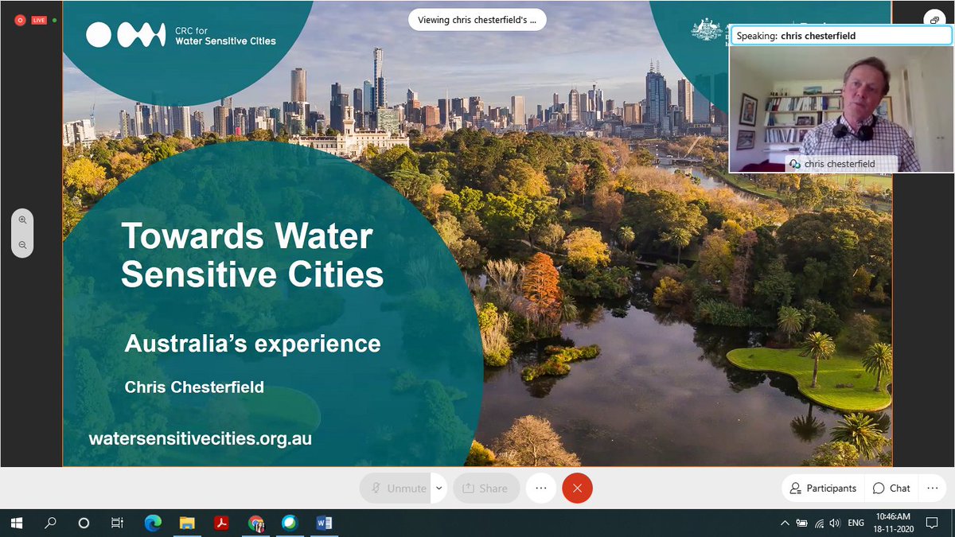955x537 pixels.
Task: Click the 'Australia's experience' subtitle text
Action: [x=252, y=344]
